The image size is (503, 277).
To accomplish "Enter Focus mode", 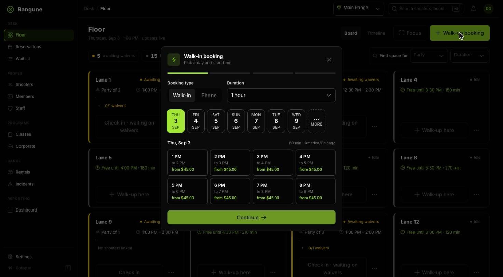I will (410, 33).
